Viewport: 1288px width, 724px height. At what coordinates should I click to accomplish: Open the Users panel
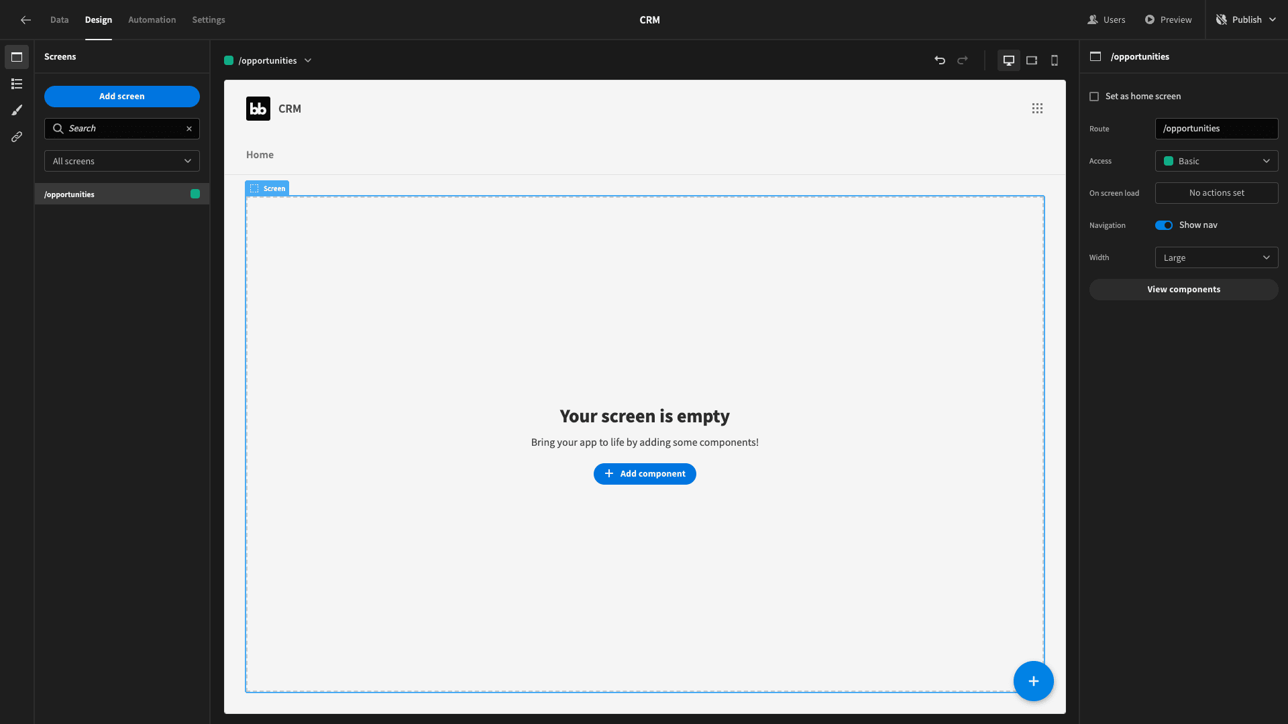click(1106, 20)
